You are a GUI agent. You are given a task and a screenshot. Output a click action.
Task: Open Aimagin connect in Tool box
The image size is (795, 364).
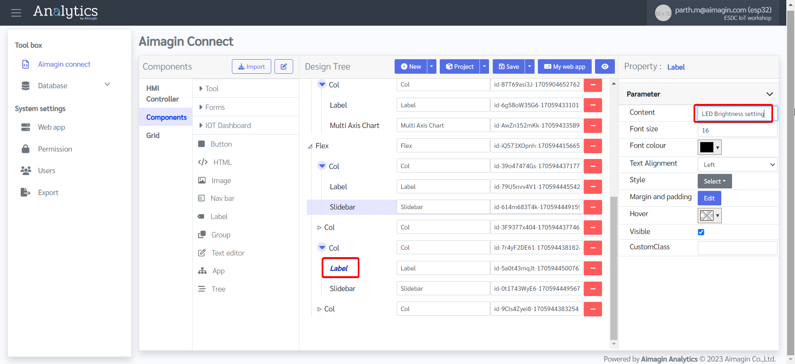tap(64, 64)
